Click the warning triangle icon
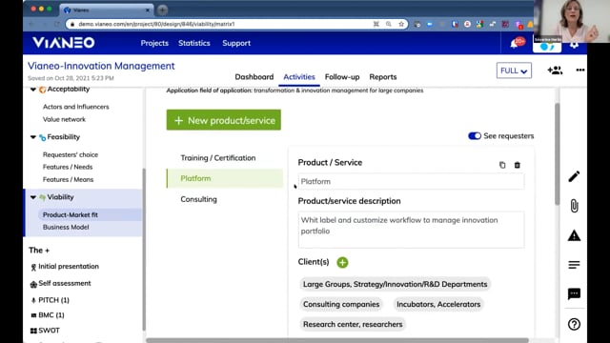Viewport: 610px width, 343px height. pos(574,235)
